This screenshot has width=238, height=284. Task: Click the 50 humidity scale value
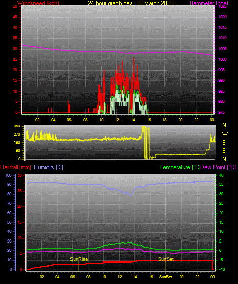coord(9,222)
